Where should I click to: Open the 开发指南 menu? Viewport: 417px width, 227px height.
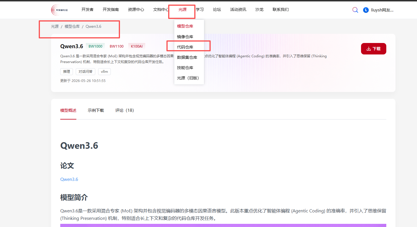coord(111,9)
